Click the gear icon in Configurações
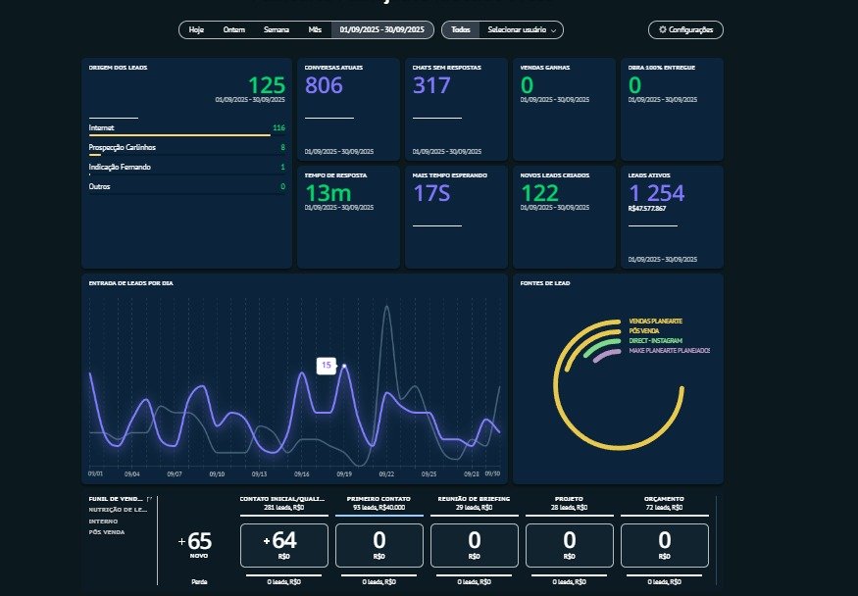 (x=663, y=30)
